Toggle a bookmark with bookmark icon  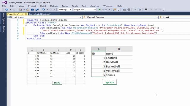(x=146, y=10)
